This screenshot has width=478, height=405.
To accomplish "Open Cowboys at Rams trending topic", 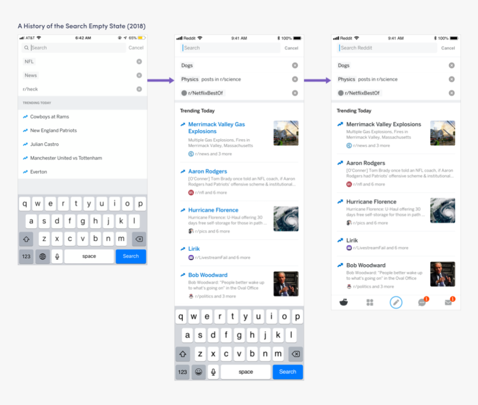I will (x=49, y=117).
